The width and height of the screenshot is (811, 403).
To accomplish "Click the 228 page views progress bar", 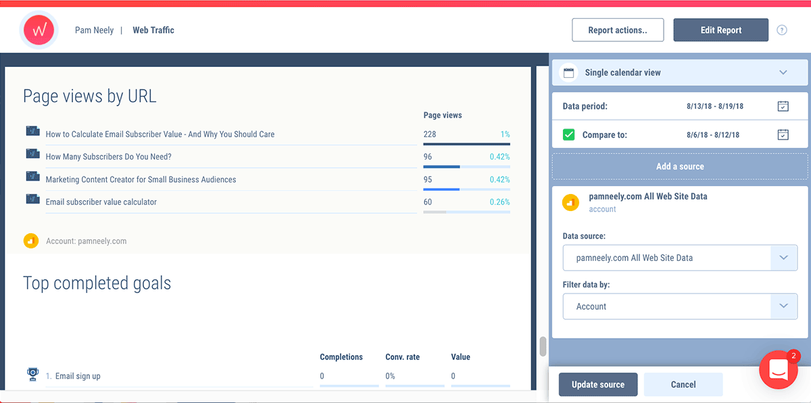I will coord(467,144).
